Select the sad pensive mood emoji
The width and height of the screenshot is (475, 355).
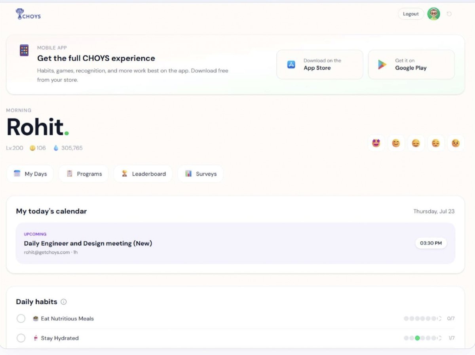(x=435, y=143)
